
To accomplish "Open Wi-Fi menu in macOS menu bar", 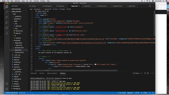I will [x=147, y=1].
